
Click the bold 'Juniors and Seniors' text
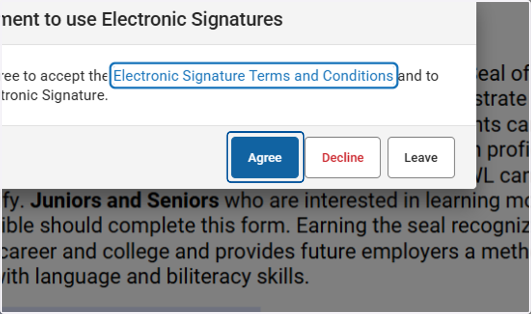[x=124, y=202]
